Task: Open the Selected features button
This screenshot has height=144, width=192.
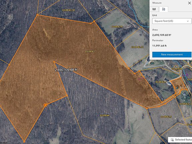Action: point(180,140)
